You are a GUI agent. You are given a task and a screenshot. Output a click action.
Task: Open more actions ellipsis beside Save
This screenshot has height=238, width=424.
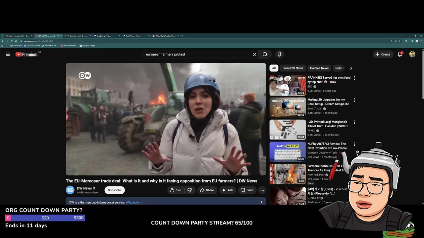[x=262, y=190]
